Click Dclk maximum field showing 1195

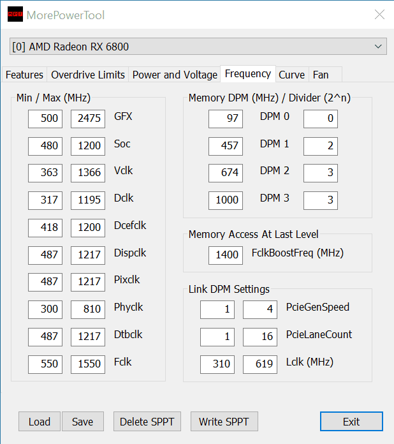[x=88, y=200]
